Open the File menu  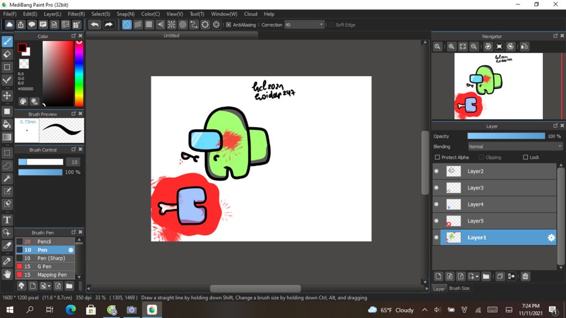(x=10, y=14)
